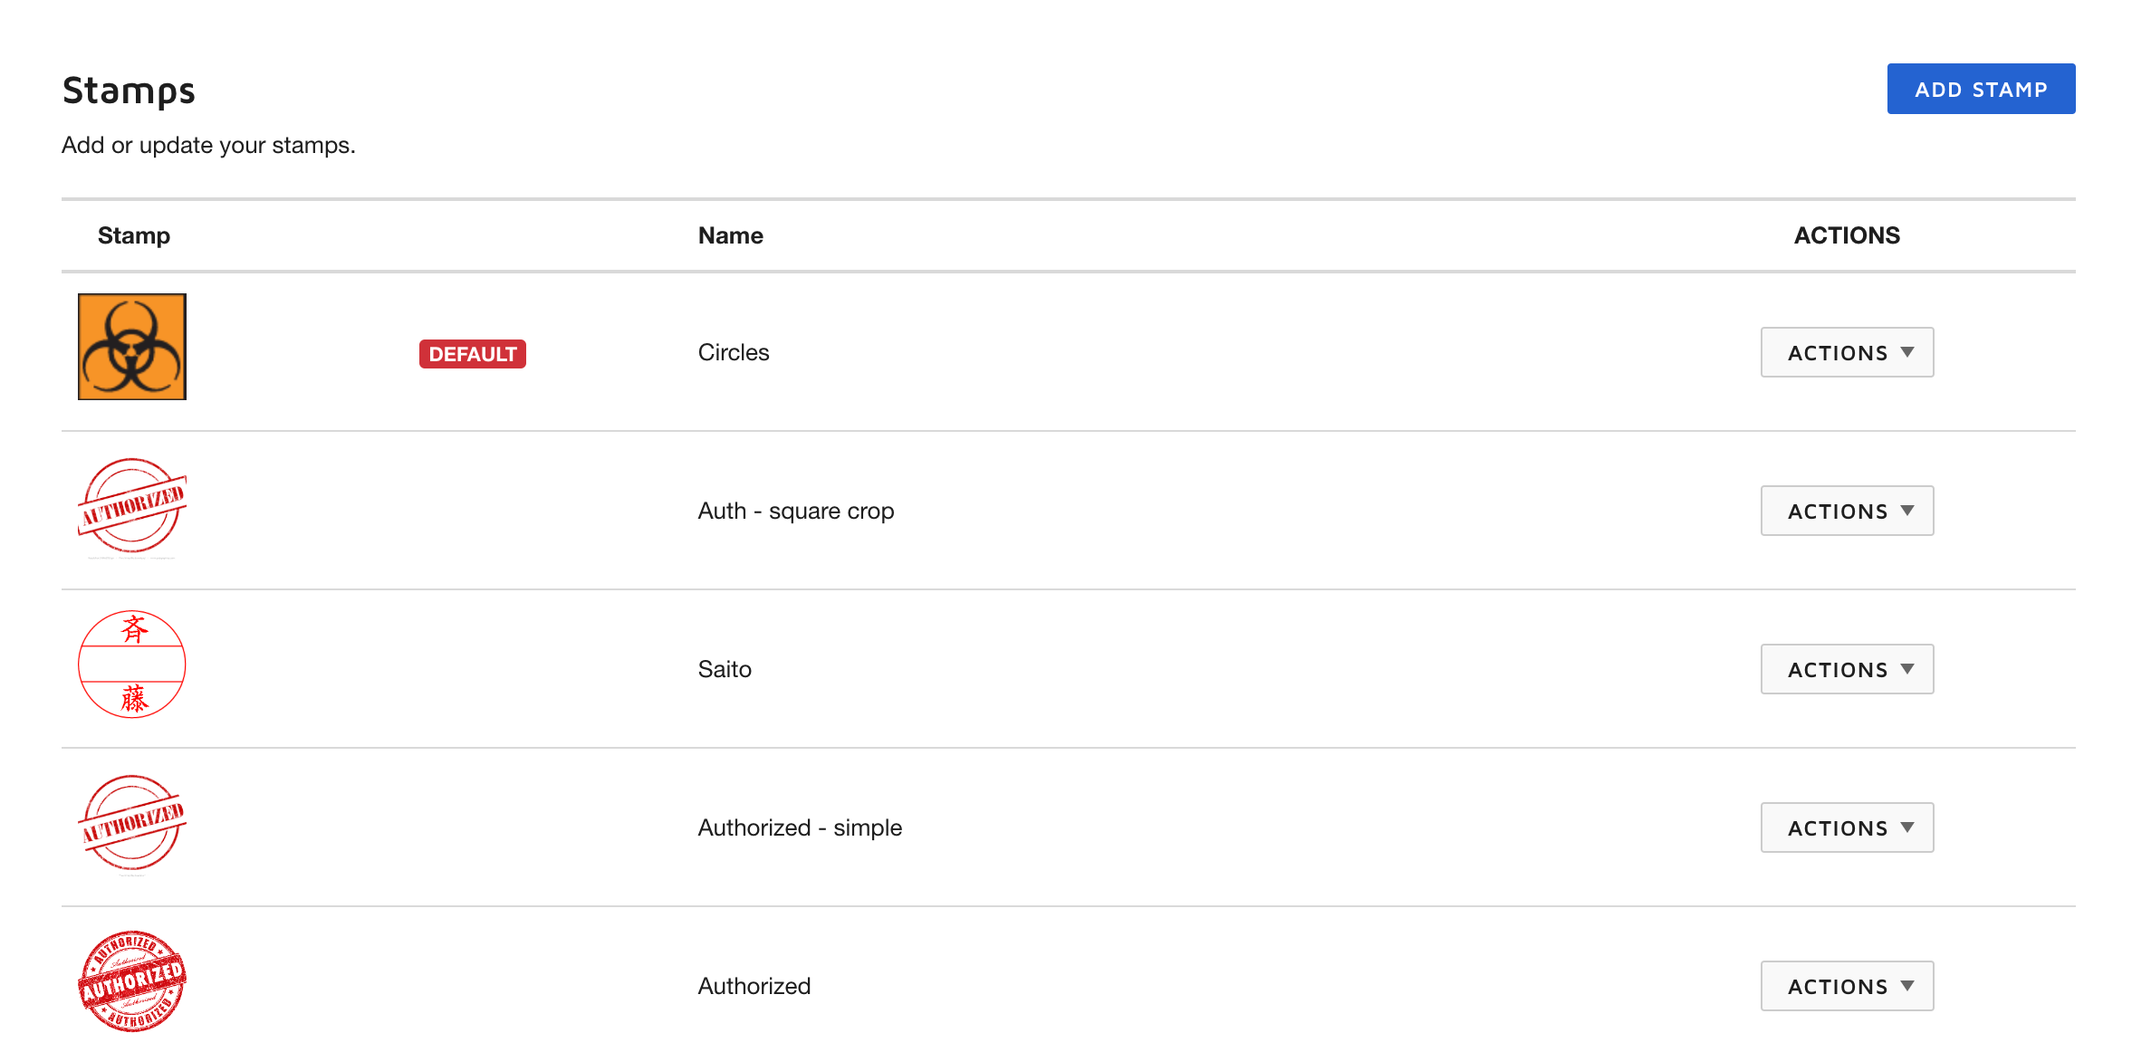The image size is (2132, 1052).
Task: Expand Actions menu for Authorized - simple
Action: tap(1846, 827)
